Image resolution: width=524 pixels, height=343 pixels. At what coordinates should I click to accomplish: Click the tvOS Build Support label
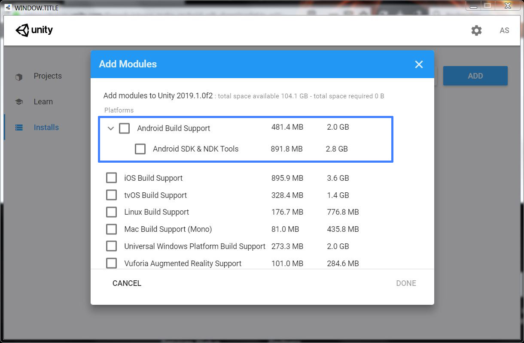155,195
